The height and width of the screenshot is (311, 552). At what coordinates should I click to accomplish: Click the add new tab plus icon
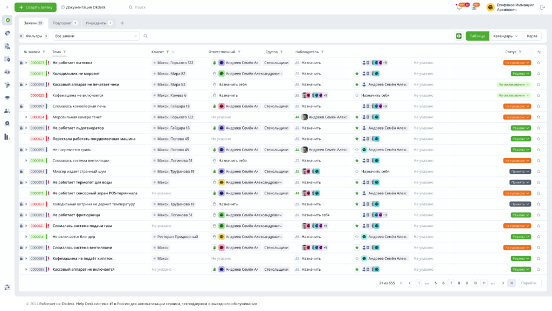point(122,23)
